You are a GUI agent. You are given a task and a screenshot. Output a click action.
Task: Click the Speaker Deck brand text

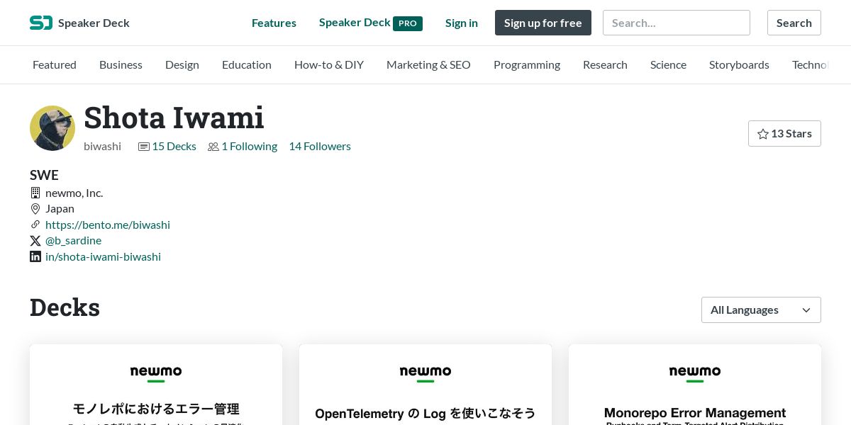(94, 23)
